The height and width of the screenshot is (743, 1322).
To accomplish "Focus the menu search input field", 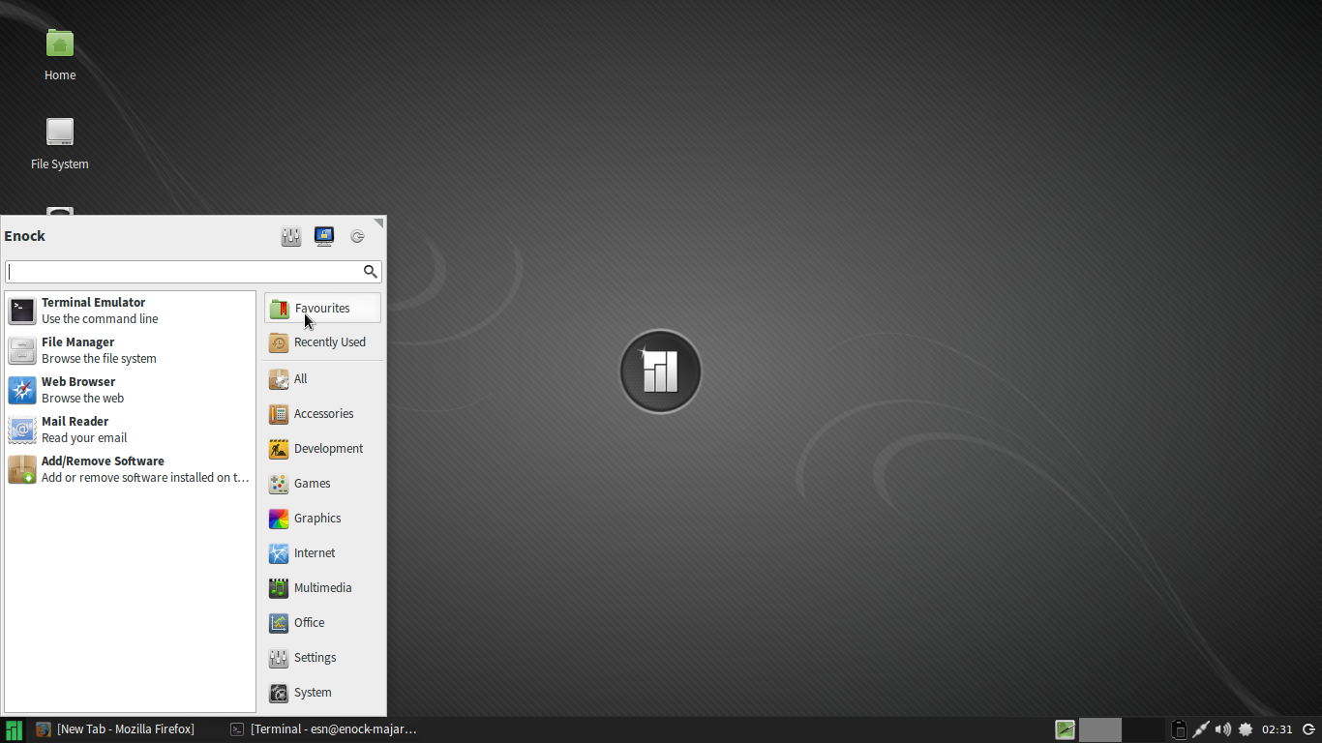I will [x=193, y=272].
